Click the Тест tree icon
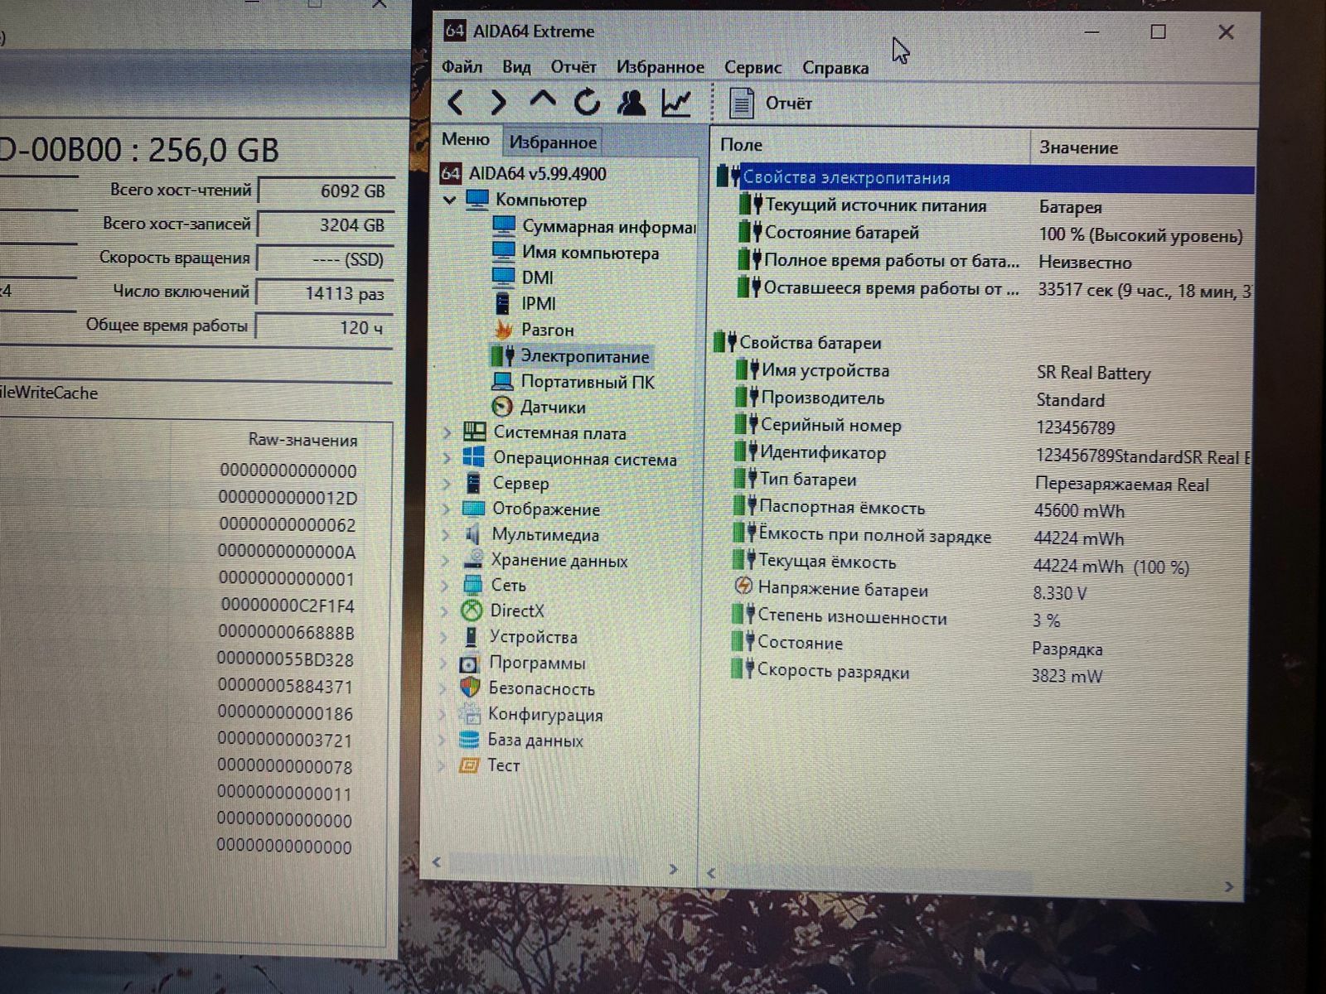This screenshot has width=1326, height=994. click(468, 765)
